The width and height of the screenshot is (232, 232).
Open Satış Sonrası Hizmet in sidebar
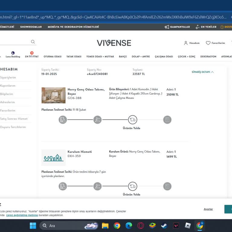[14, 119]
